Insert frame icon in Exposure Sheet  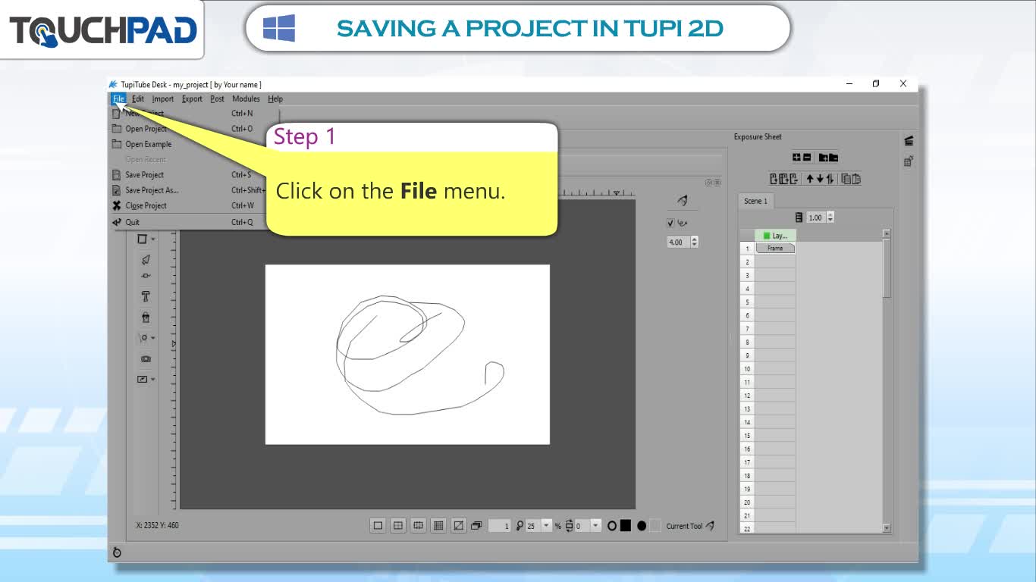[x=774, y=180]
